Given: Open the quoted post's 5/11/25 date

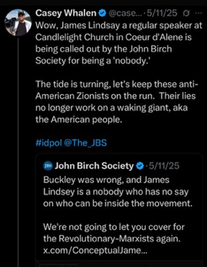Looking at the screenshot, I should coord(164,166).
